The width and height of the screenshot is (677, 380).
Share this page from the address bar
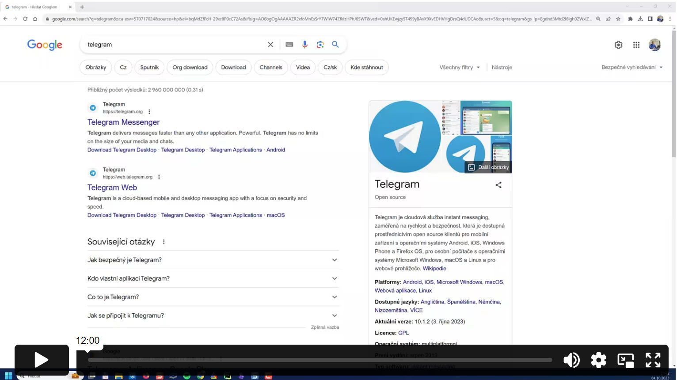608,19
